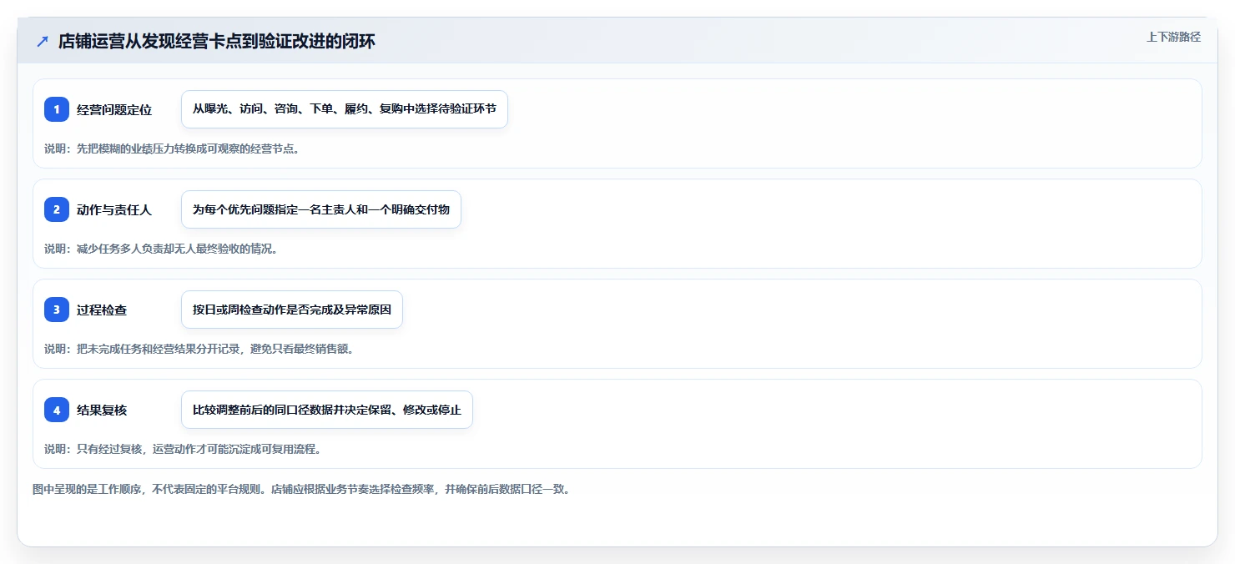Click the box starting 从曝光、访问、咨询
Screen dimensions: 1235x564
(345, 109)
